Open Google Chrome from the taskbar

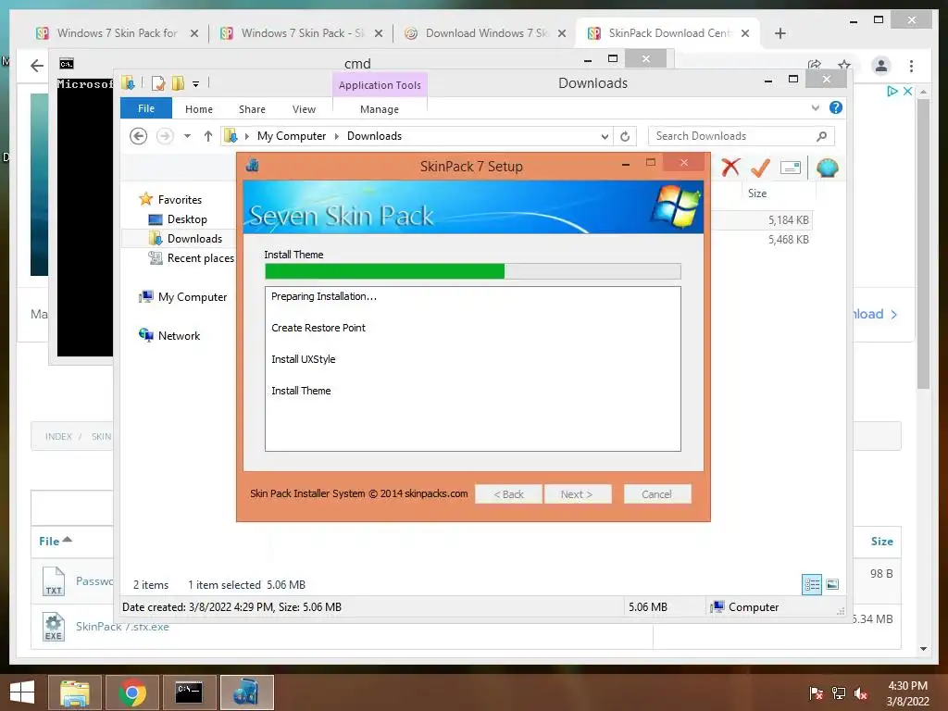pyautogui.click(x=132, y=692)
